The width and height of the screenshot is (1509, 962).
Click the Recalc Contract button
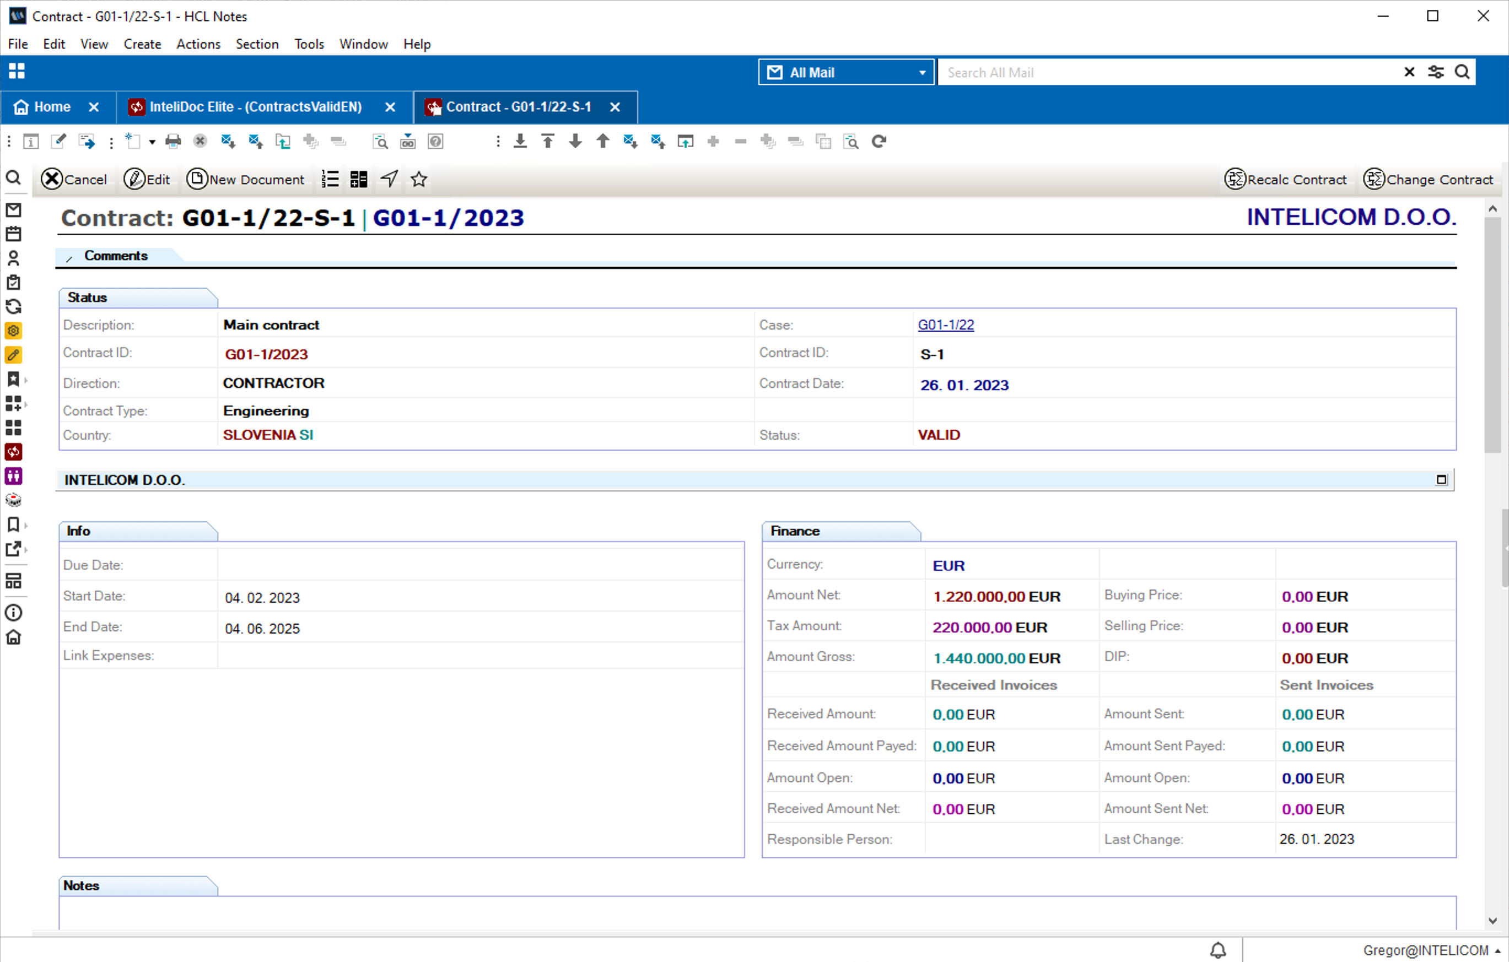1285,179
